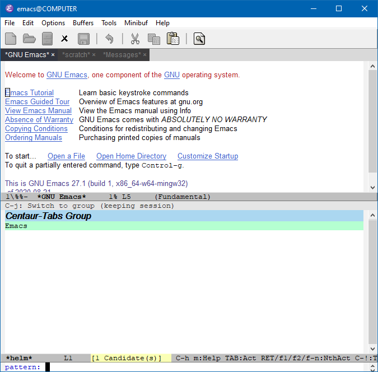Maximize the Emacs window

[x=339, y=9]
